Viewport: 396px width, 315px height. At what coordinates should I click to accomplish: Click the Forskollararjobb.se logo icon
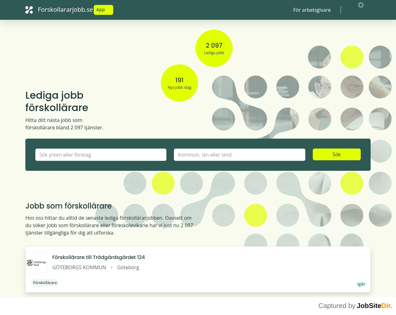[29, 10]
